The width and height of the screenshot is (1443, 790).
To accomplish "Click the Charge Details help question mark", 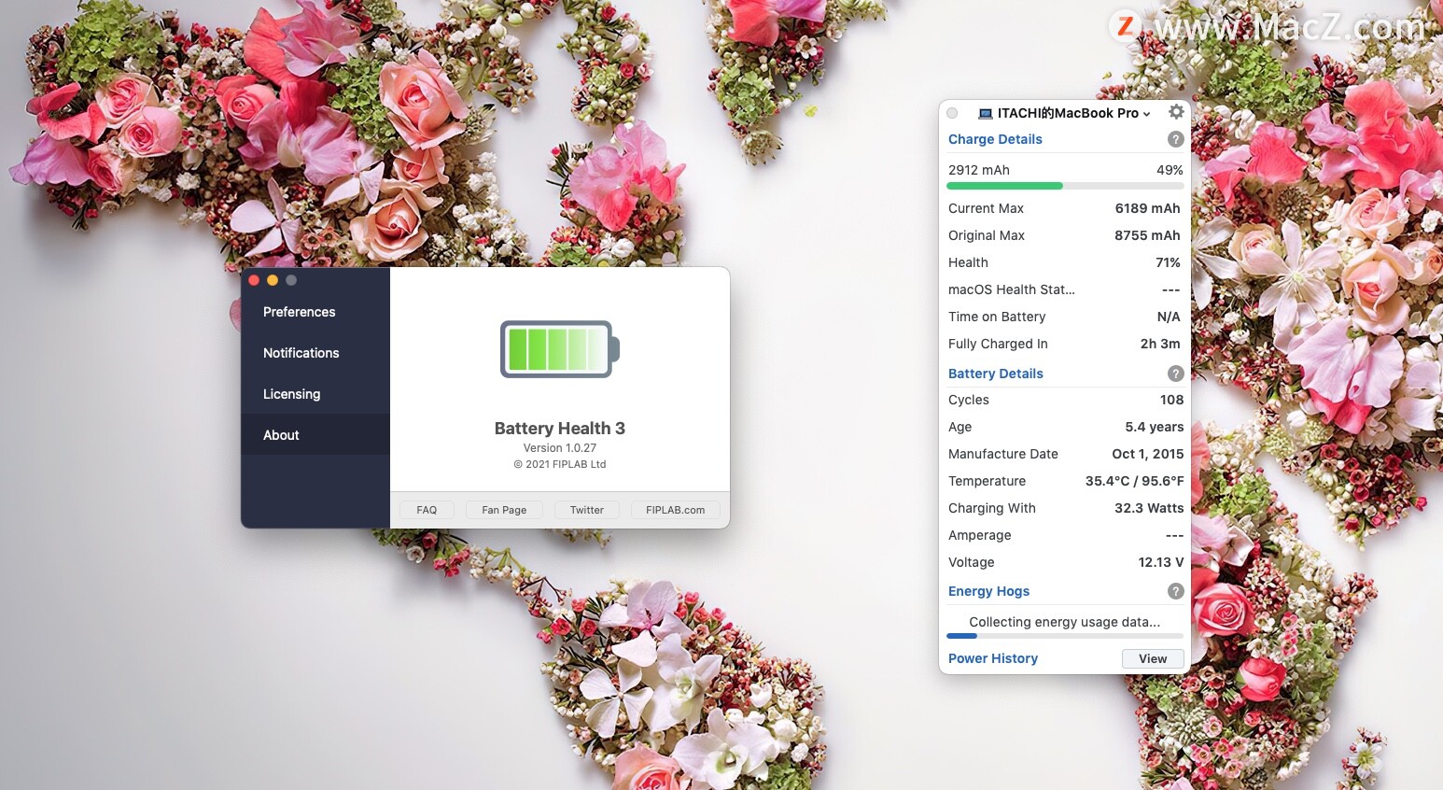I will [1176, 139].
